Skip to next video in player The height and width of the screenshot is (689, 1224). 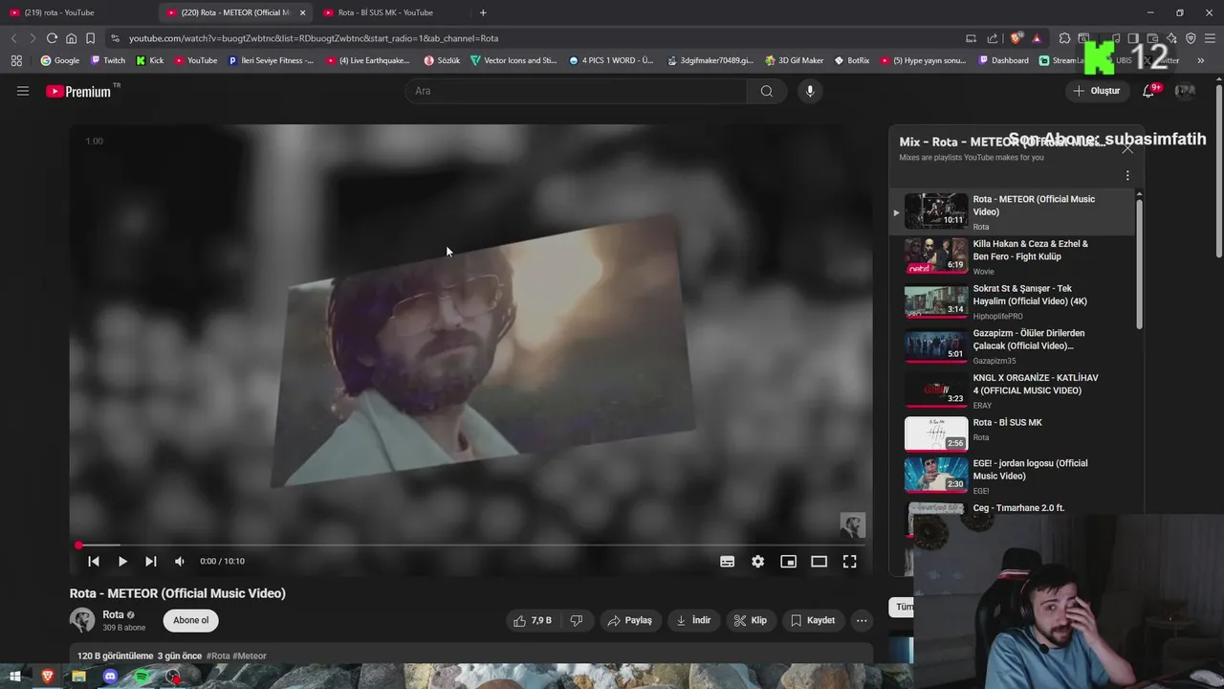coord(150,562)
